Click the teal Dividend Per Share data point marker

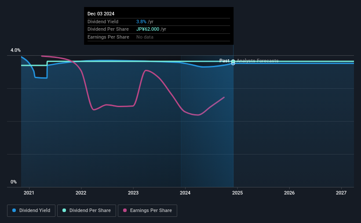pos(233,61)
